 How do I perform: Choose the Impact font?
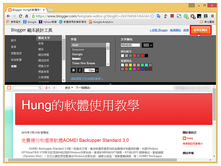click(89, 59)
